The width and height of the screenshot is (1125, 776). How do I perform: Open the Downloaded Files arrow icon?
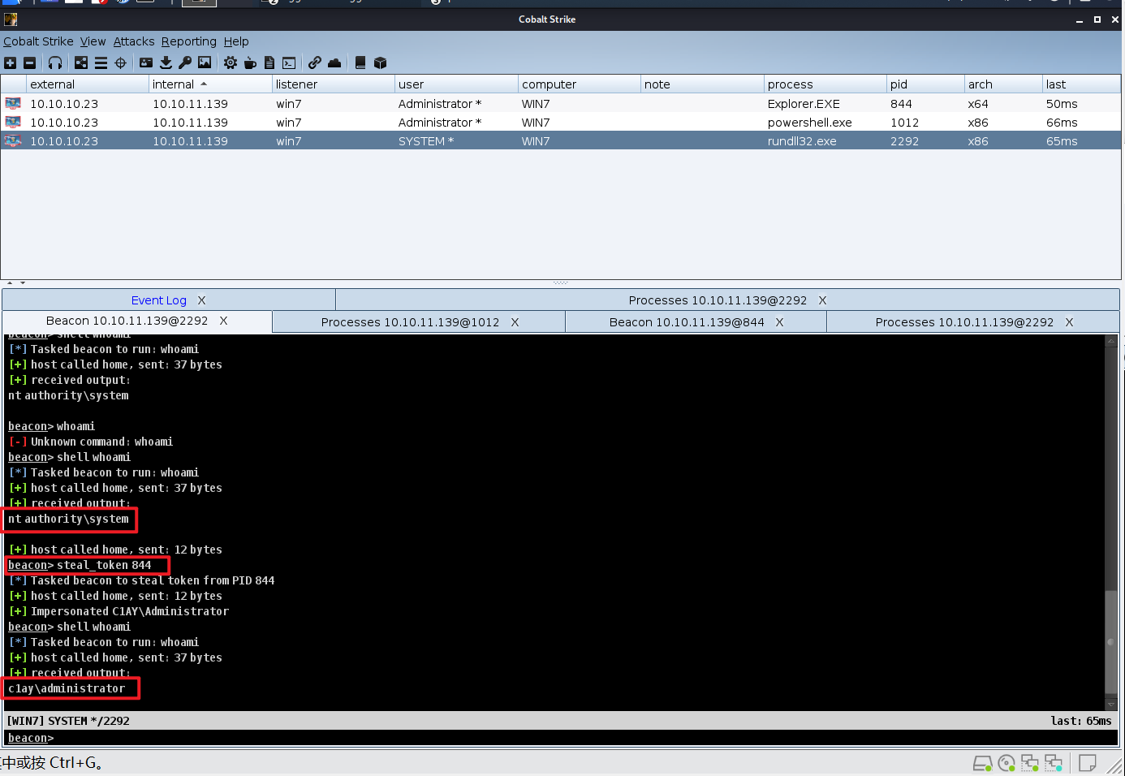(166, 63)
